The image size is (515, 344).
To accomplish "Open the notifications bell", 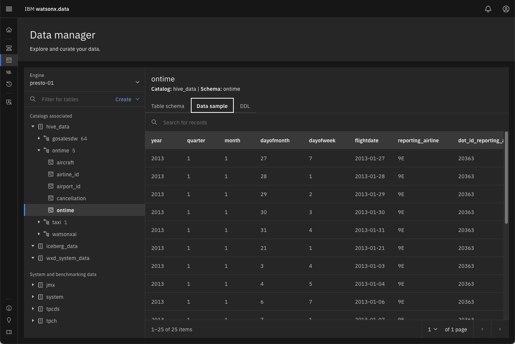I will [x=488, y=9].
